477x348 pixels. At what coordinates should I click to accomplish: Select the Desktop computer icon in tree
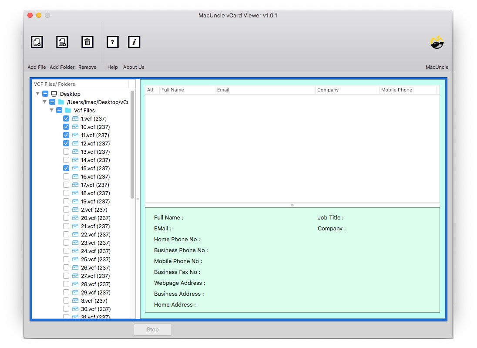54,94
